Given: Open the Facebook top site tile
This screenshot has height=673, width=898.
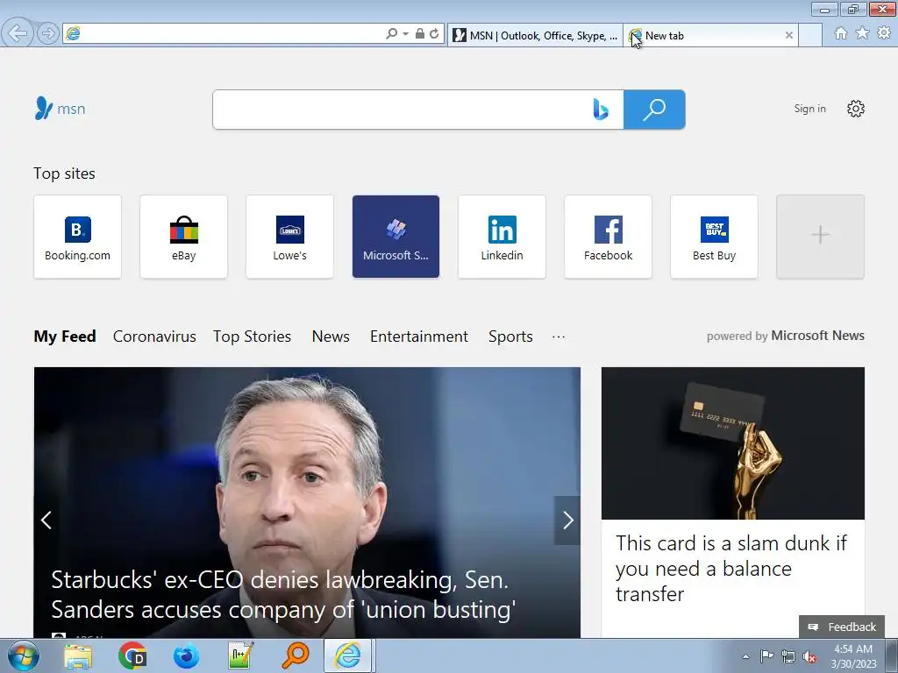Looking at the screenshot, I should pos(609,237).
